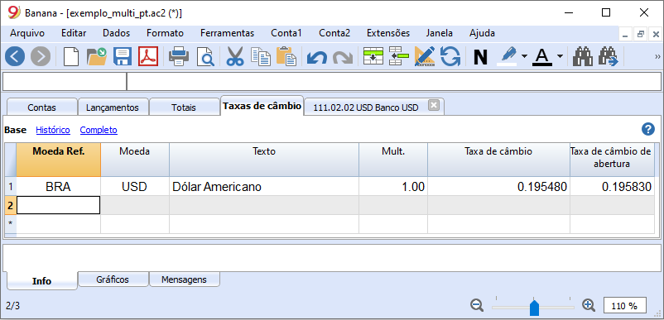This screenshot has width=664, height=320.
Task: Click the Moeda Ref. column header
Action: [x=59, y=160]
